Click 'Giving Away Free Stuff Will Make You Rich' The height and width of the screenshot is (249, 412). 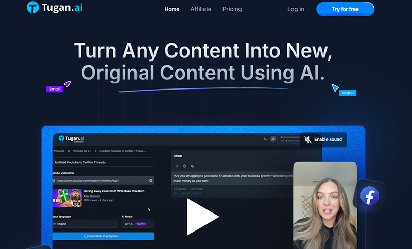(114, 191)
